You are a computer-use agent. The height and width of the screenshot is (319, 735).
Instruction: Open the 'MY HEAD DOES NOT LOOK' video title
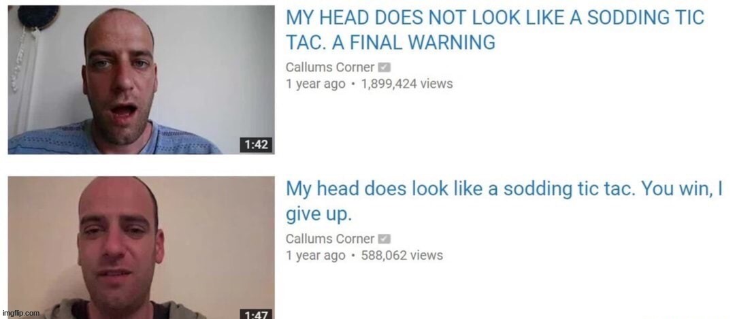(x=495, y=31)
